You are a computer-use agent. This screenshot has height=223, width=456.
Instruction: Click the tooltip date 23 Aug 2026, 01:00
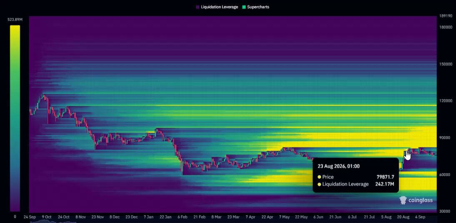(338, 166)
